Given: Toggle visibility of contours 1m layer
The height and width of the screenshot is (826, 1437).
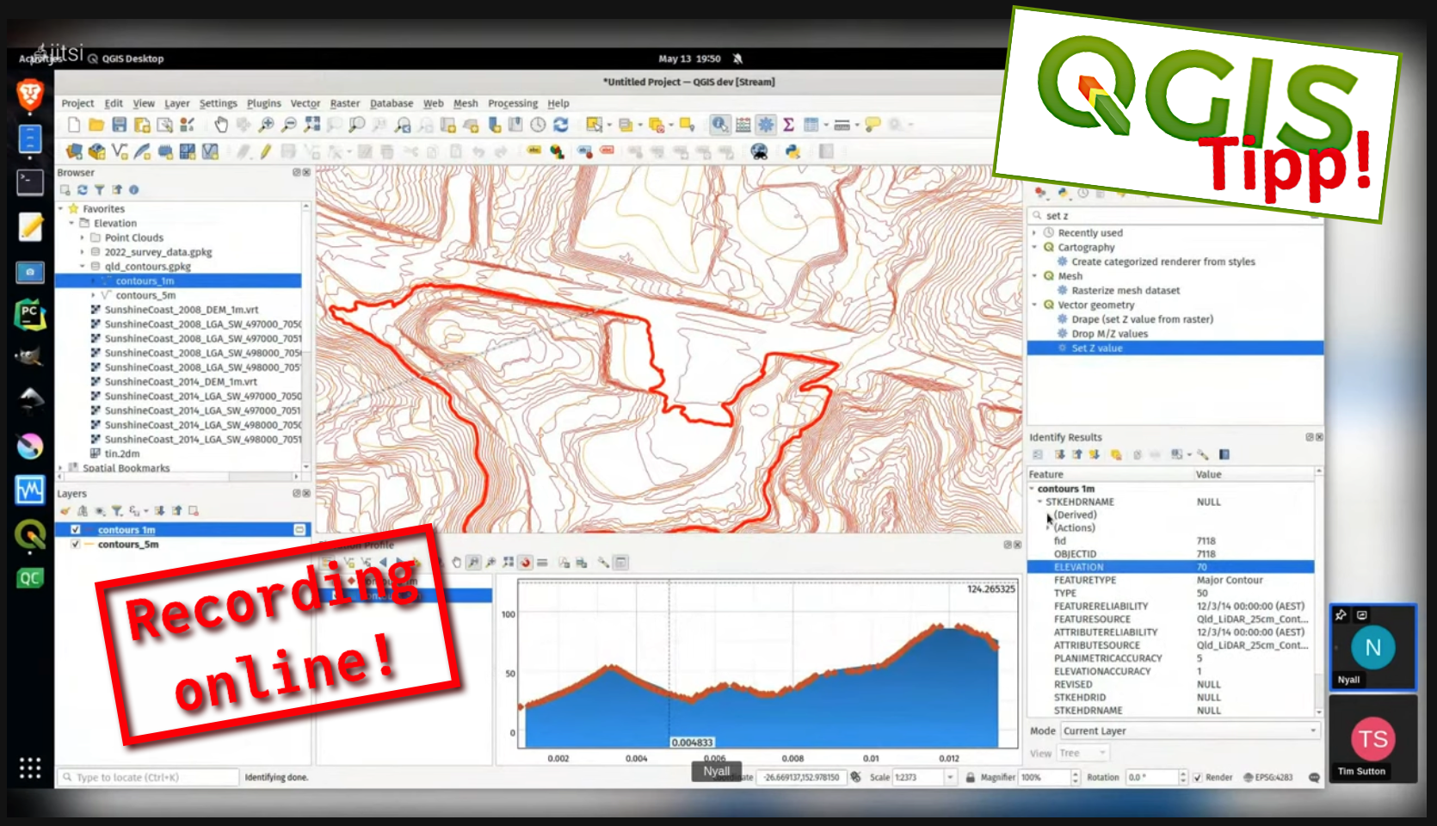Looking at the screenshot, I should (76, 530).
